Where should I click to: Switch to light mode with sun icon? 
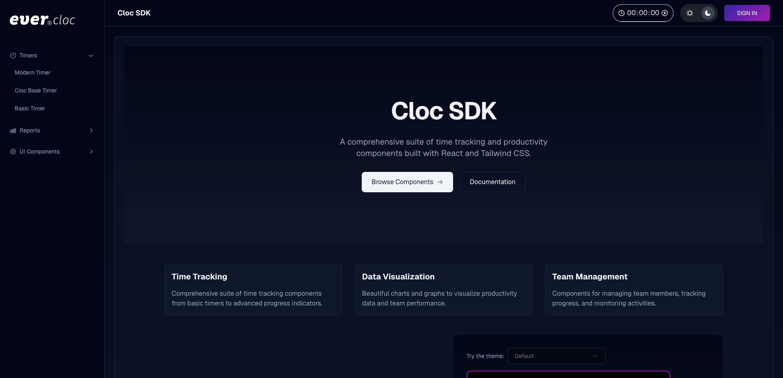coord(690,13)
